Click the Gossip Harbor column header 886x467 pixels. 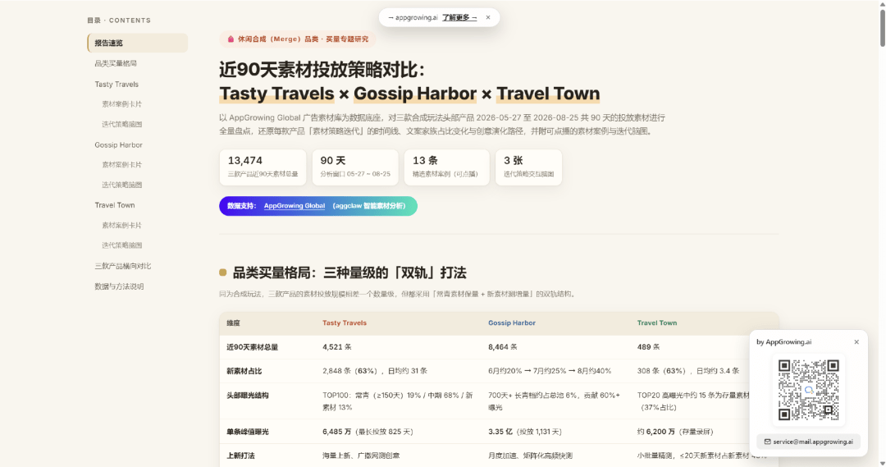(x=512, y=323)
